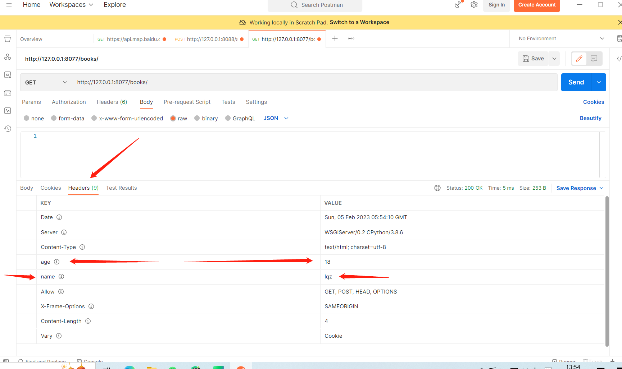Image resolution: width=622 pixels, height=369 pixels.
Task: Open the Test Results response tab
Action: [x=121, y=188]
